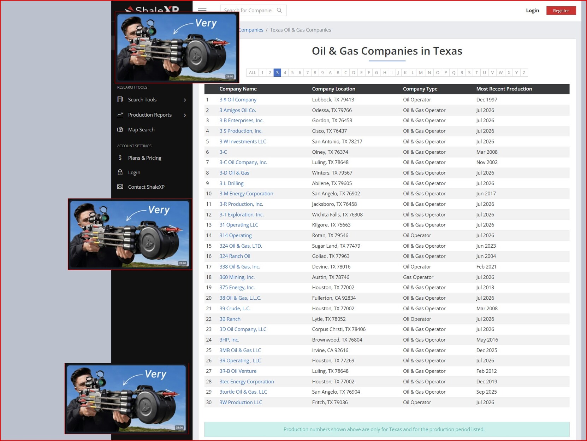
Task: Open 324 Ranch Oil link
Action: pos(235,256)
